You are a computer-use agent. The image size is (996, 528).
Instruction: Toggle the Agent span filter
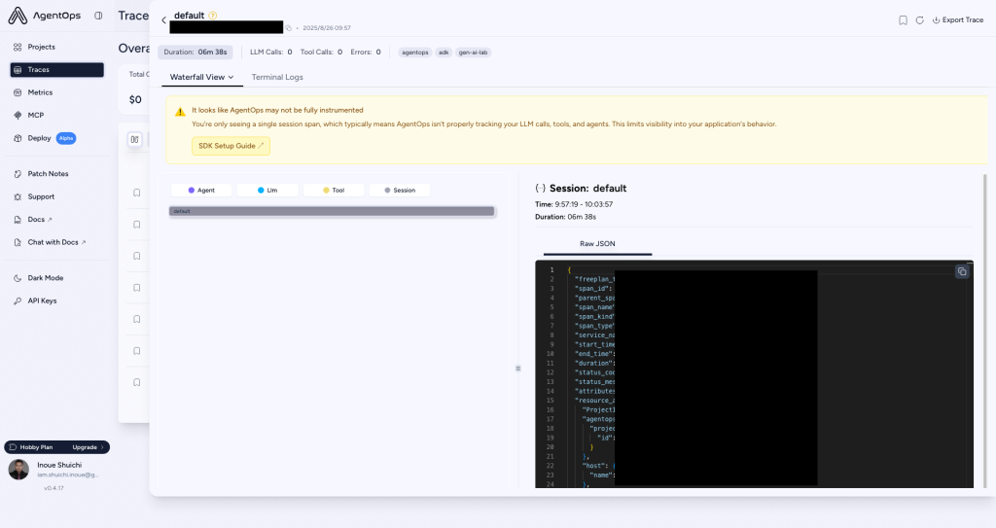coord(201,191)
